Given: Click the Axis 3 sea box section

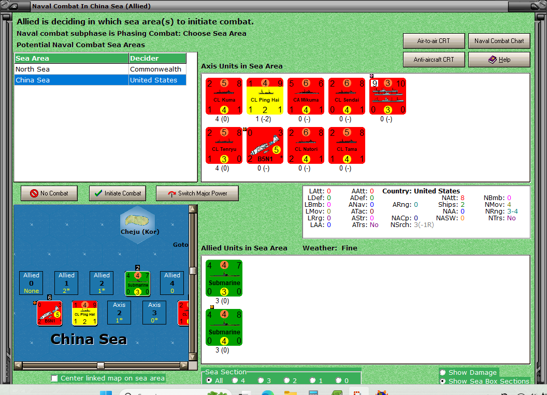Looking at the screenshot, I should coord(154,313).
